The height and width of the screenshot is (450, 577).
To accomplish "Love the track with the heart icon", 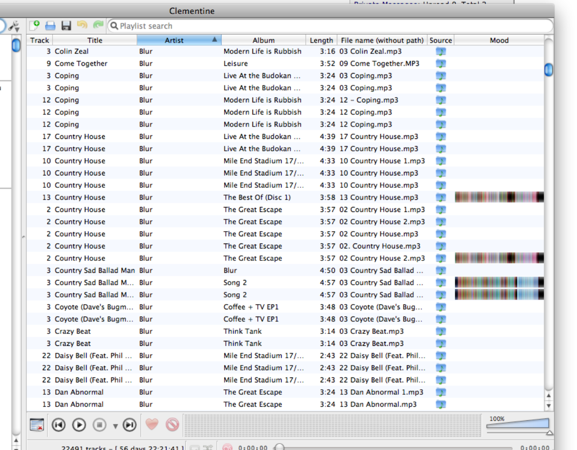I will coord(152,424).
